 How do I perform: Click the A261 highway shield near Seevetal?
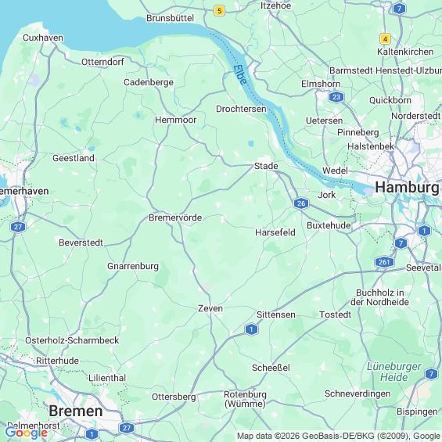(384, 262)
